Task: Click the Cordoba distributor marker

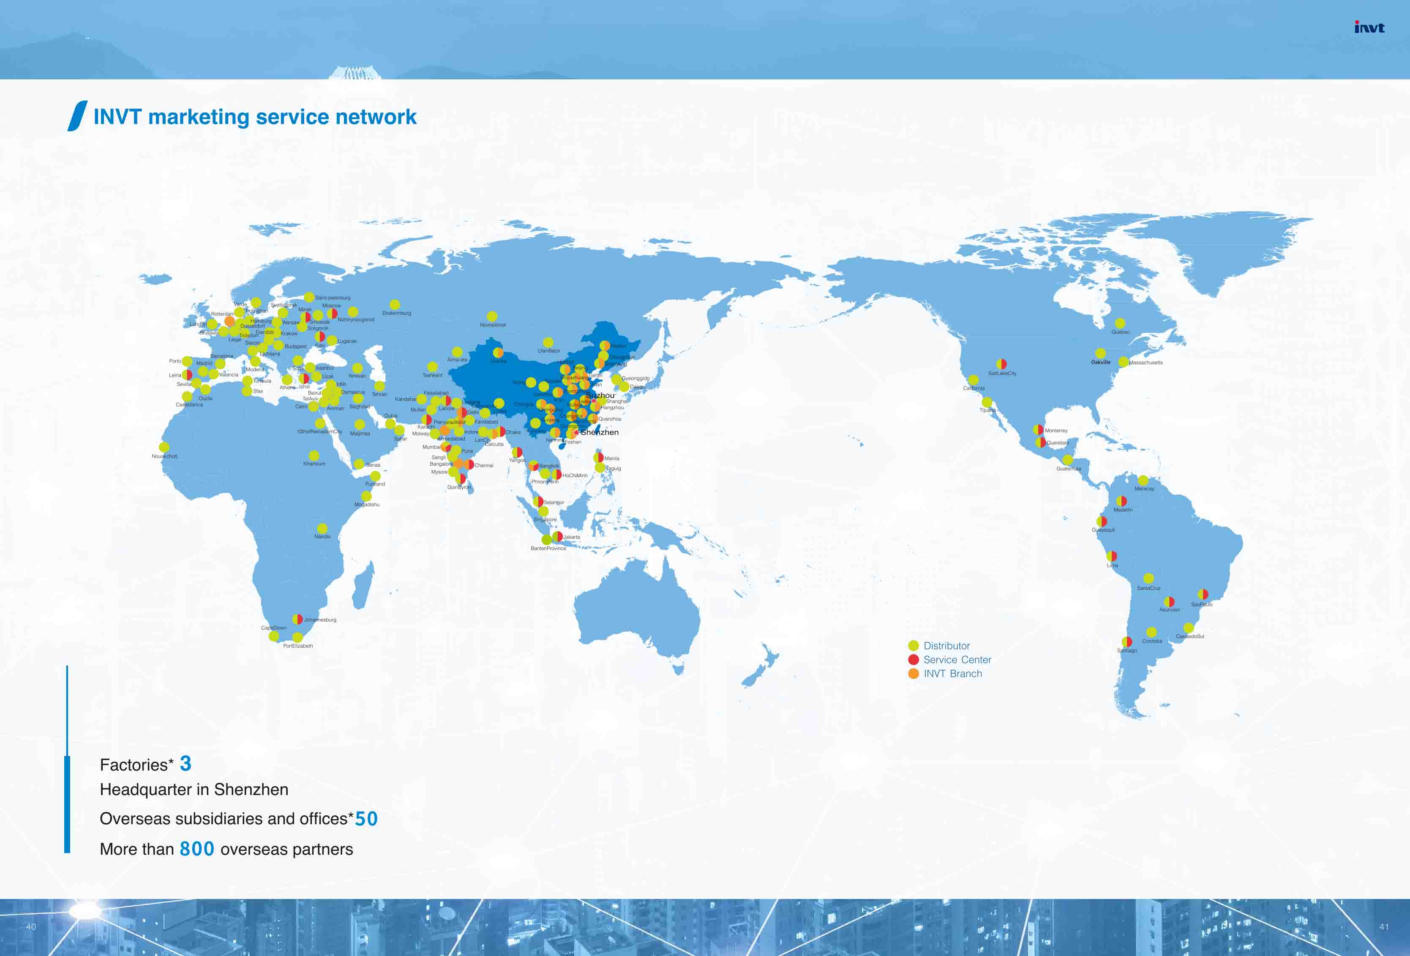Action: pyautogui.click(x=1151, y=632)
